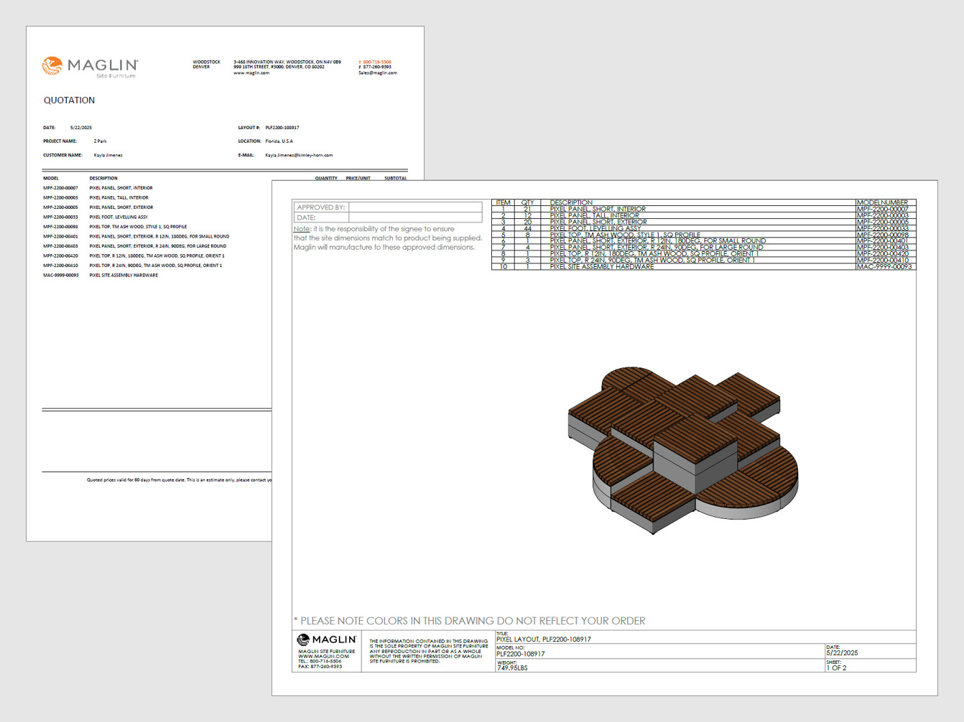Screen dimensions: 964x722
Task: Click the weight value 749.95LBS
Action: click(x=512, y=667)
